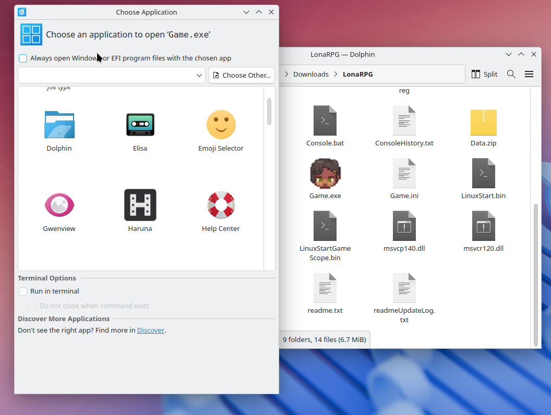Image resolution: width=551 pixels, height=415 pixels.
Task: Select the Data.zip archive icon
Action: 484,122
